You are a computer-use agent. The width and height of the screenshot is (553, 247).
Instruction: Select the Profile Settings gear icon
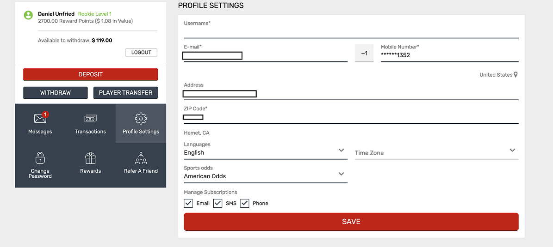point(141,119)
